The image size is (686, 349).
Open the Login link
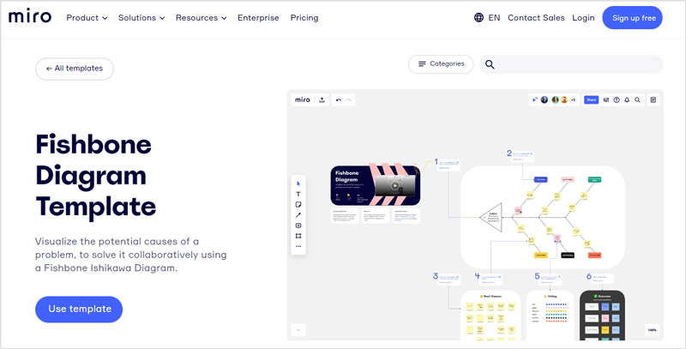coord(583,18)
